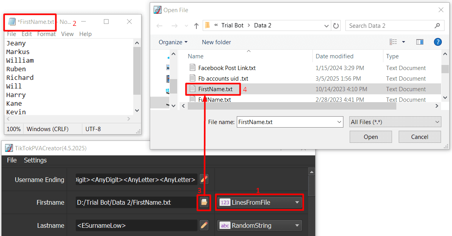Open the Settings menu in TikTokPVACreator
This screenshot has width=452, height=236.
(35, 160)
